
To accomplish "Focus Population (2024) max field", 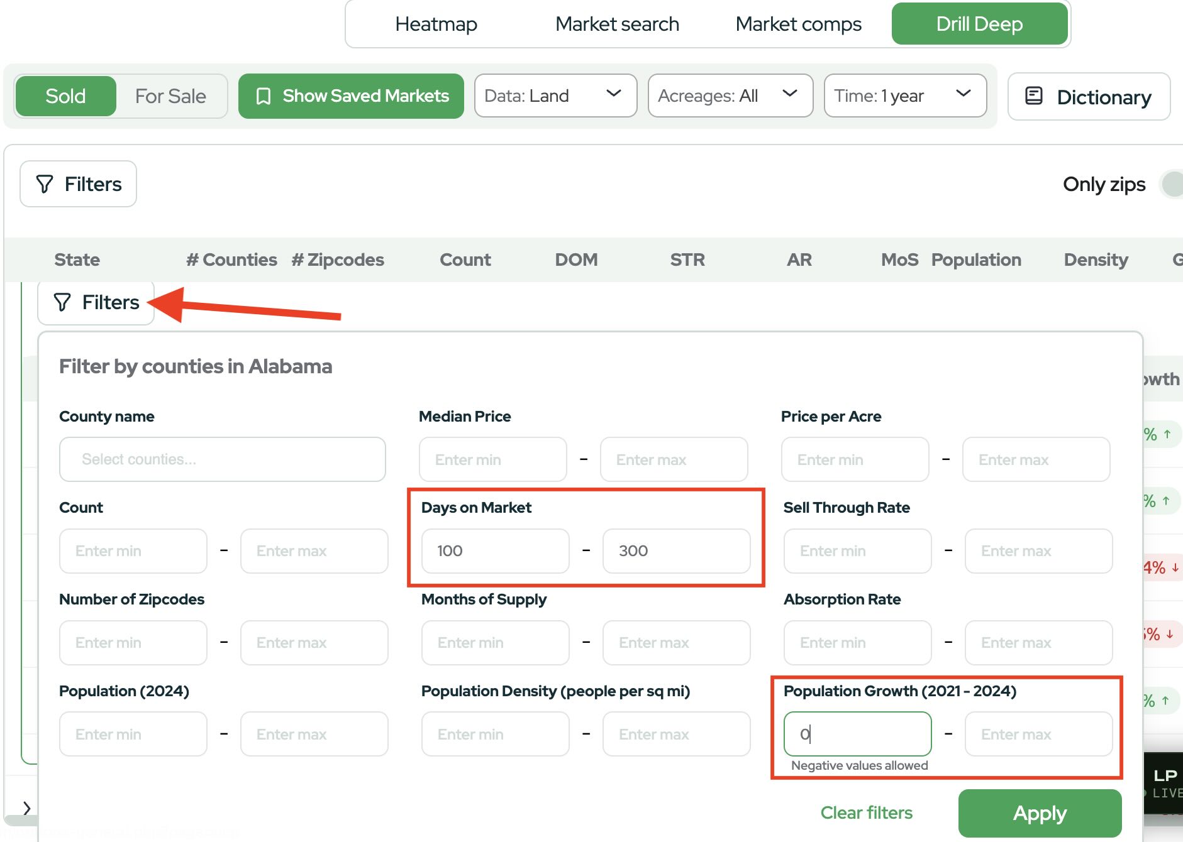I will click(314, 734).
